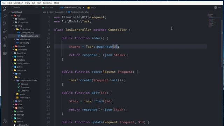Open the Accounts icon in activity bar
This screenshot has width=224, height=126.
(x=5, y=121)
